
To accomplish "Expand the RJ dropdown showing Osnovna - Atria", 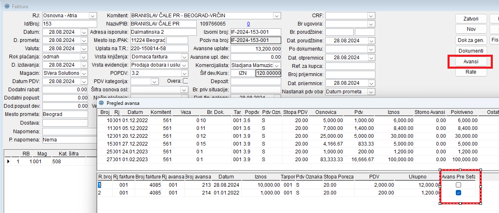I will [91, 16].
